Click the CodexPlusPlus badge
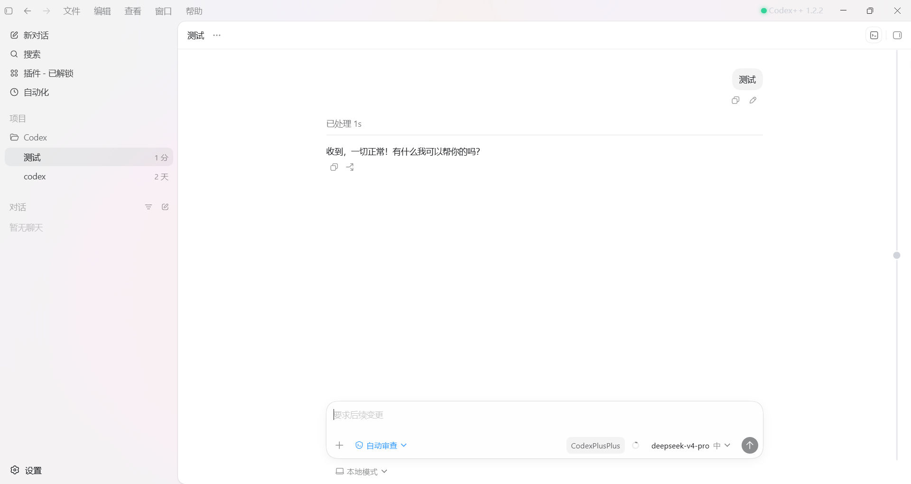911x484 pixels. pos(595,446)
